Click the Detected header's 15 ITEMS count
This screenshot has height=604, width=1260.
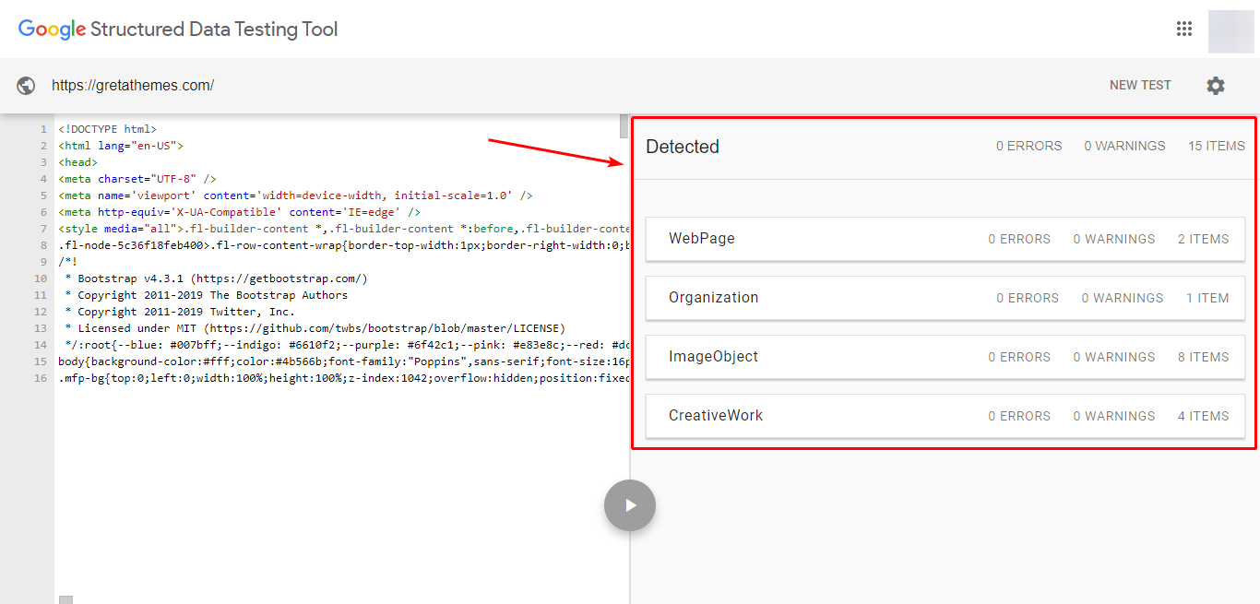click(x=1216, y=146)
